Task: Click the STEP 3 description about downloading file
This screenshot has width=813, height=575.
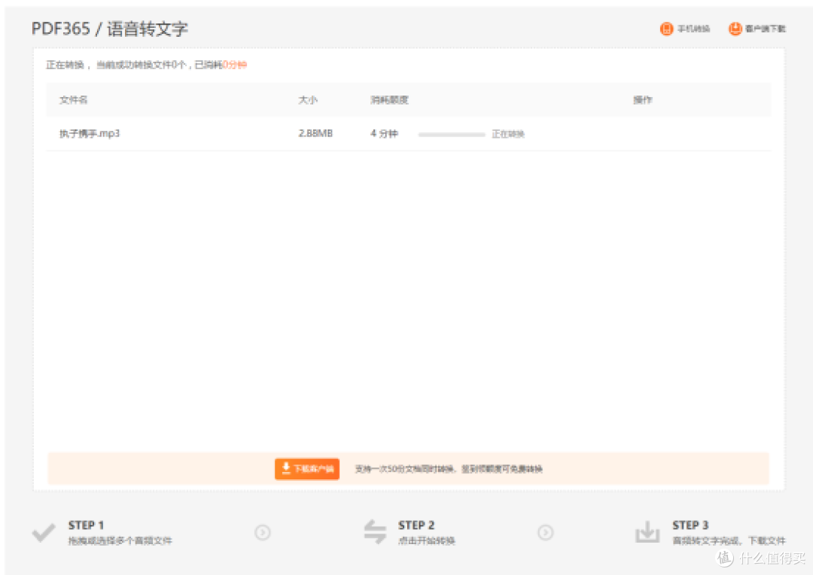Action: 729,541
